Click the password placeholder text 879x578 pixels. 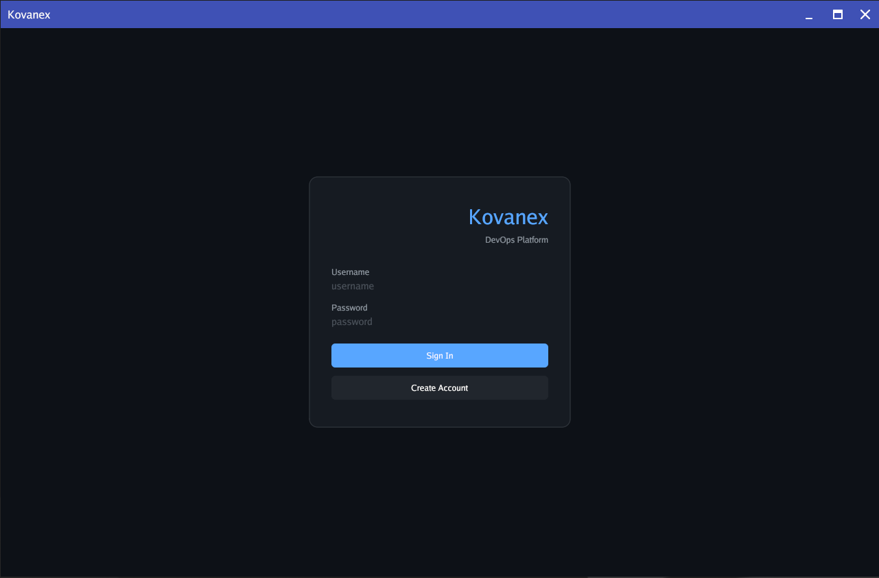[351, 322]
